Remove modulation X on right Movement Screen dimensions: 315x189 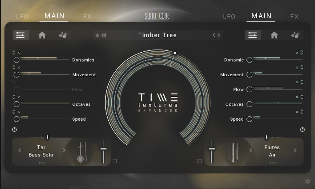pyautogui.click(x=297, y=67)
